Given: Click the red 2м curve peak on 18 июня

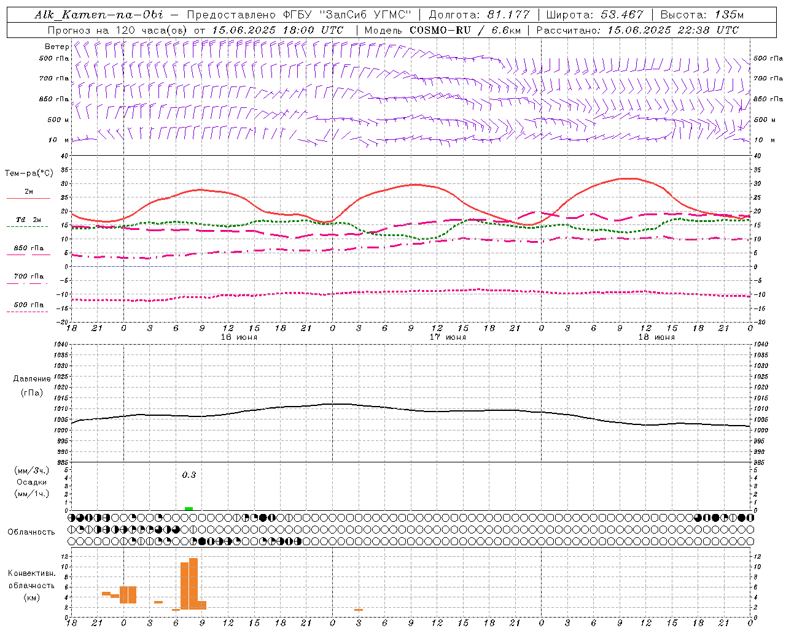Looking at the screenshot, I should 628,178.
